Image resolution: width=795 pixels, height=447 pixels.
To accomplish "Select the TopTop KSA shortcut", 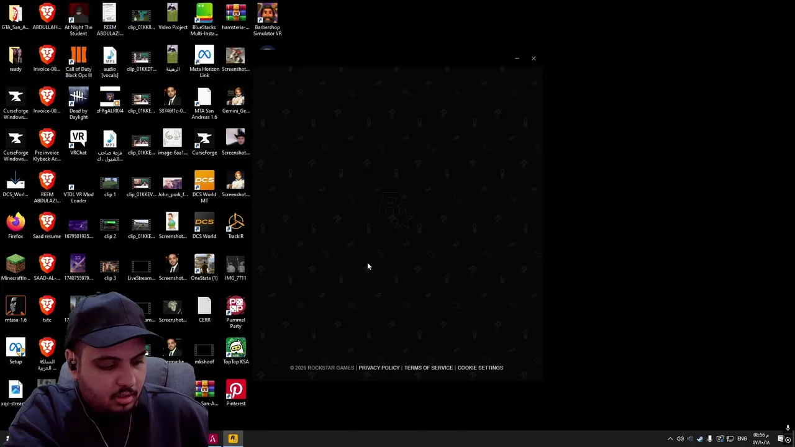I will (235, 350).
